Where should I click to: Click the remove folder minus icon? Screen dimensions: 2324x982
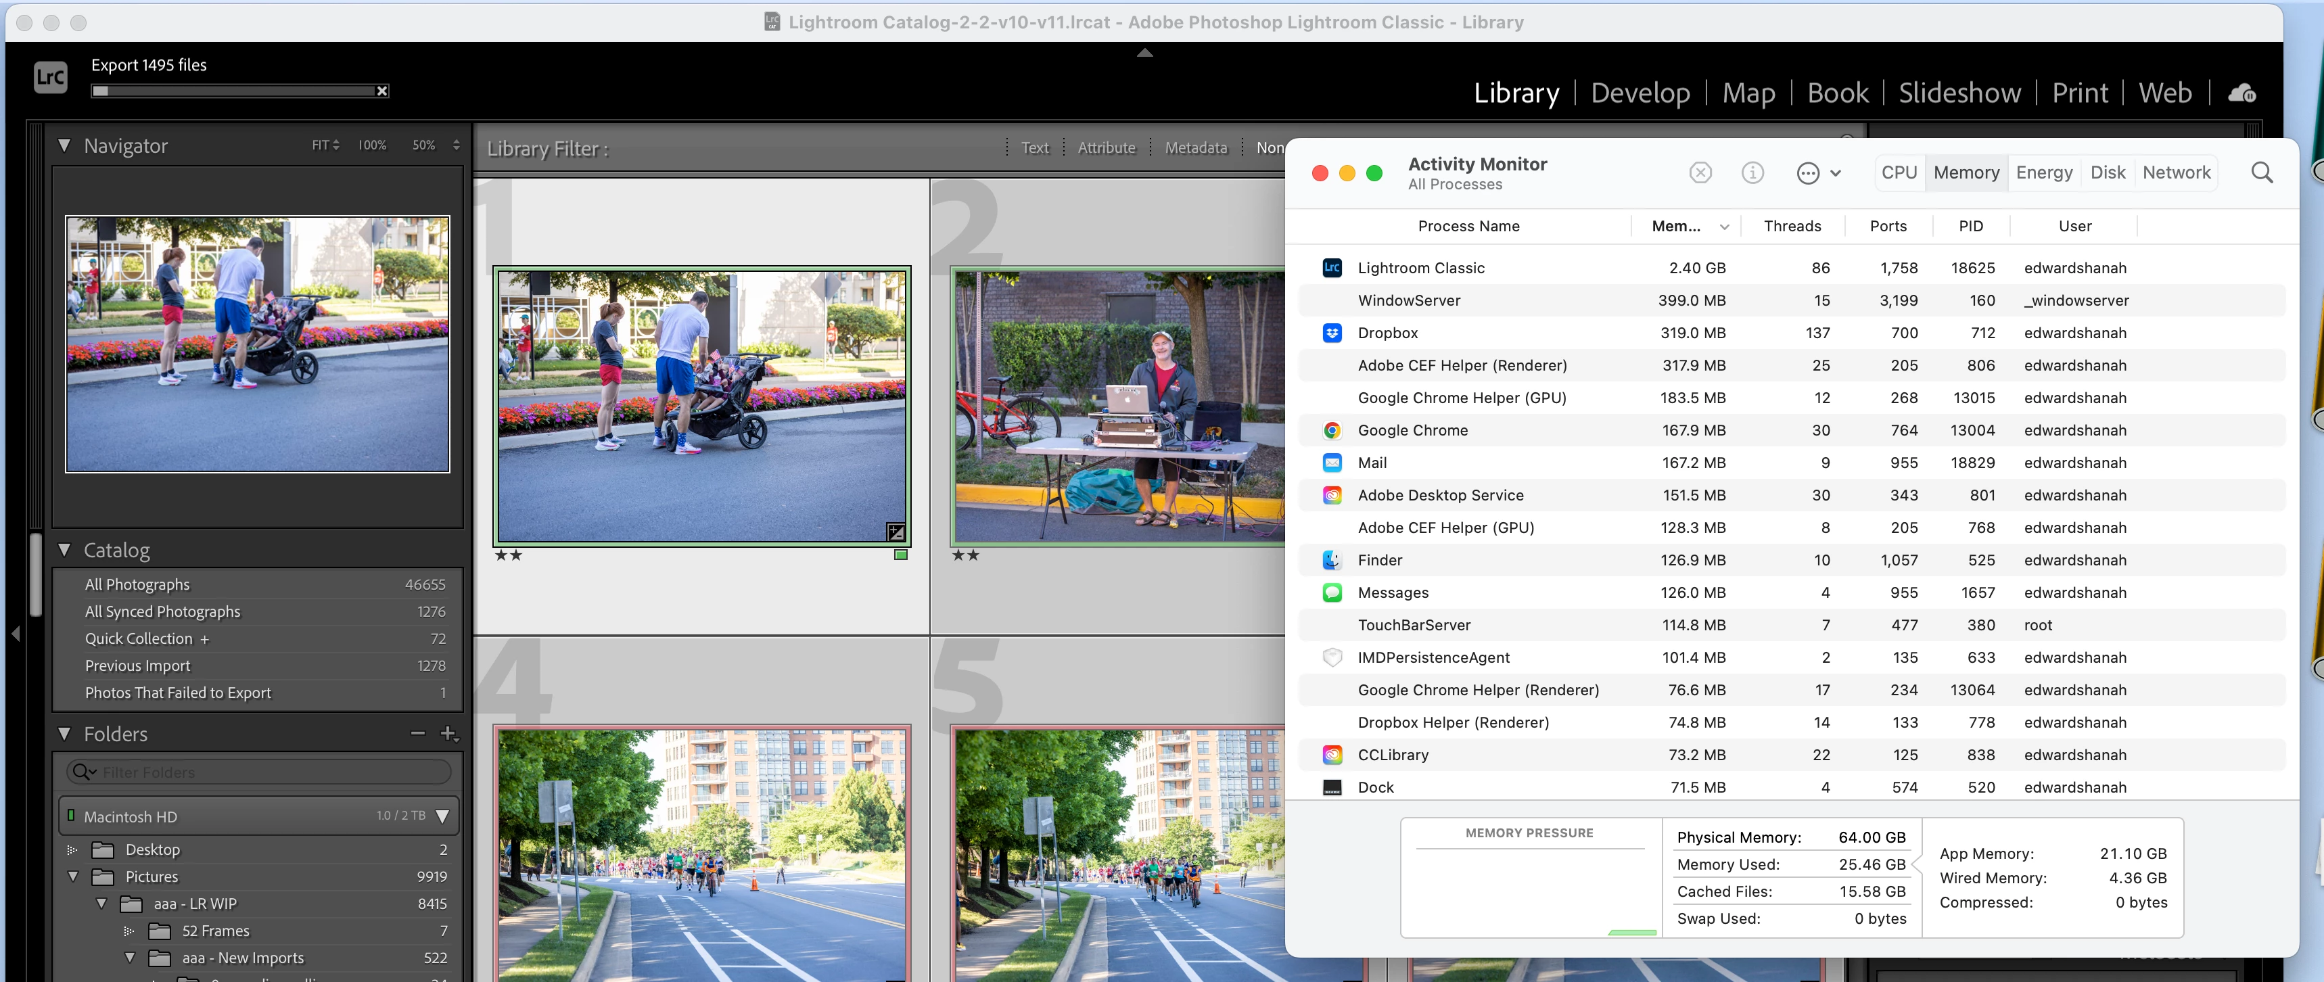click(x=418, y=734)
